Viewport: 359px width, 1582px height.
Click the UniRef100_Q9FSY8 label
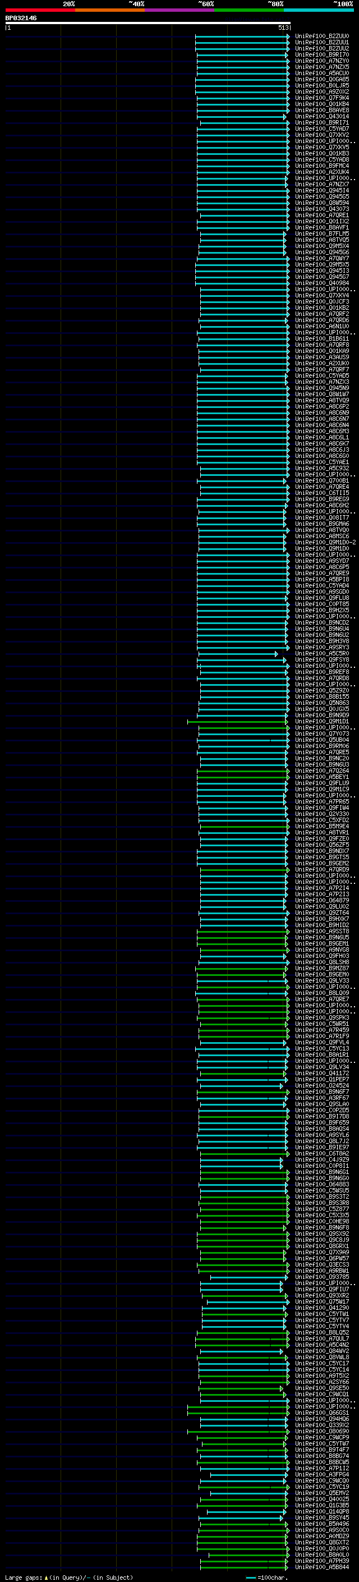click(322, 659)
